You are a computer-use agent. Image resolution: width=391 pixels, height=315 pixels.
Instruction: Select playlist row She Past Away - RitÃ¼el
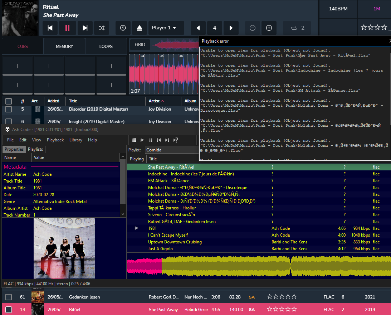pos(259,167)
